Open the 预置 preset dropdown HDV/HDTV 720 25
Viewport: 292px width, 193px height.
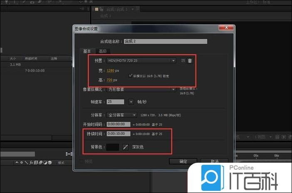(x=141, y=61)
